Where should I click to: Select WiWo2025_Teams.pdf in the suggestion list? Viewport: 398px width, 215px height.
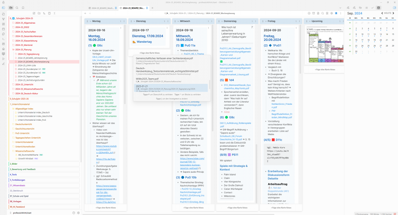click(147, 78)
